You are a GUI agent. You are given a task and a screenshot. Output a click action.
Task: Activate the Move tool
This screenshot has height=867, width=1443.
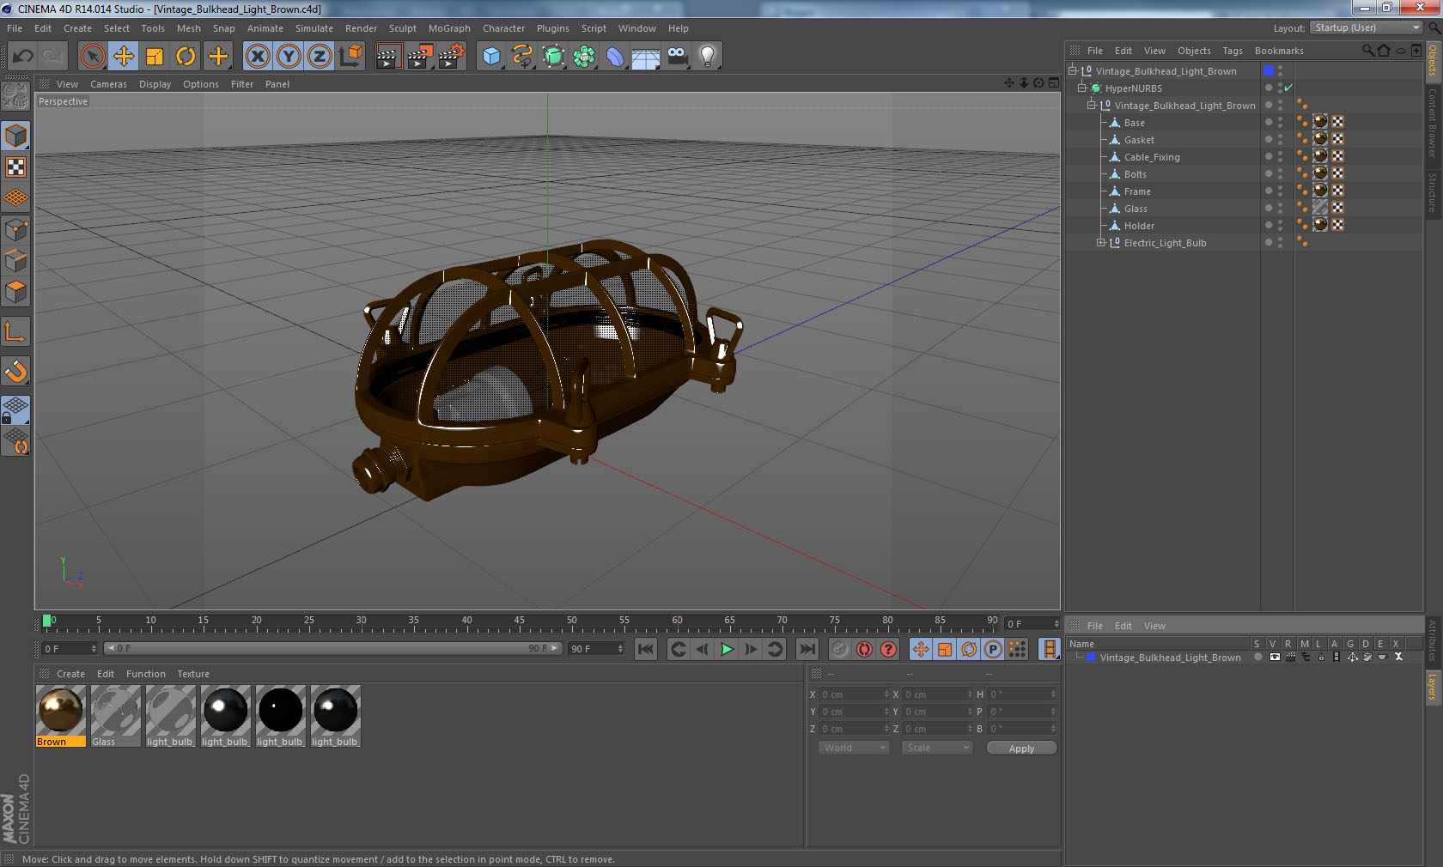tap(124, 57)
